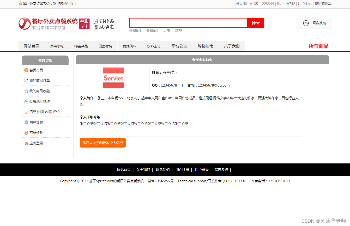The height and width of the screenshot is (226, 350).
Task: View 信息 浏览 收藏 评论 records
Action: (43, 112)
